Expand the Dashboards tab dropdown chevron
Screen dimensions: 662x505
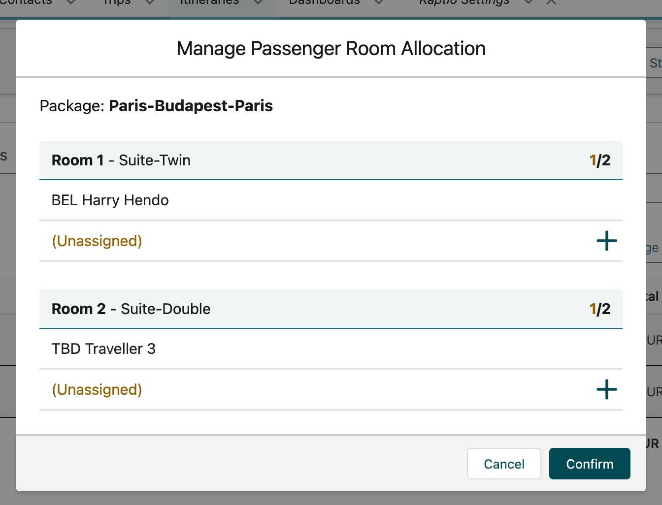pos(378,2)
